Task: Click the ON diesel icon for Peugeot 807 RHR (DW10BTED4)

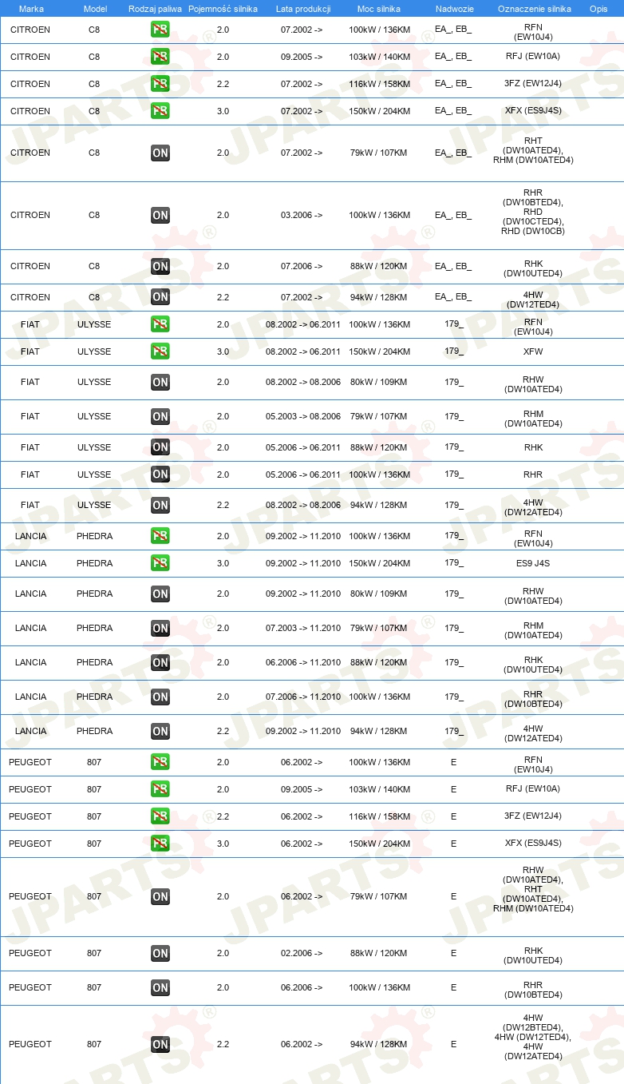Action: pyautogui.click(x=160, y=987)
